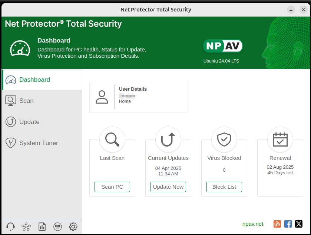
Task: Click the Current Updates arrow icon
Action: [168, 140]
